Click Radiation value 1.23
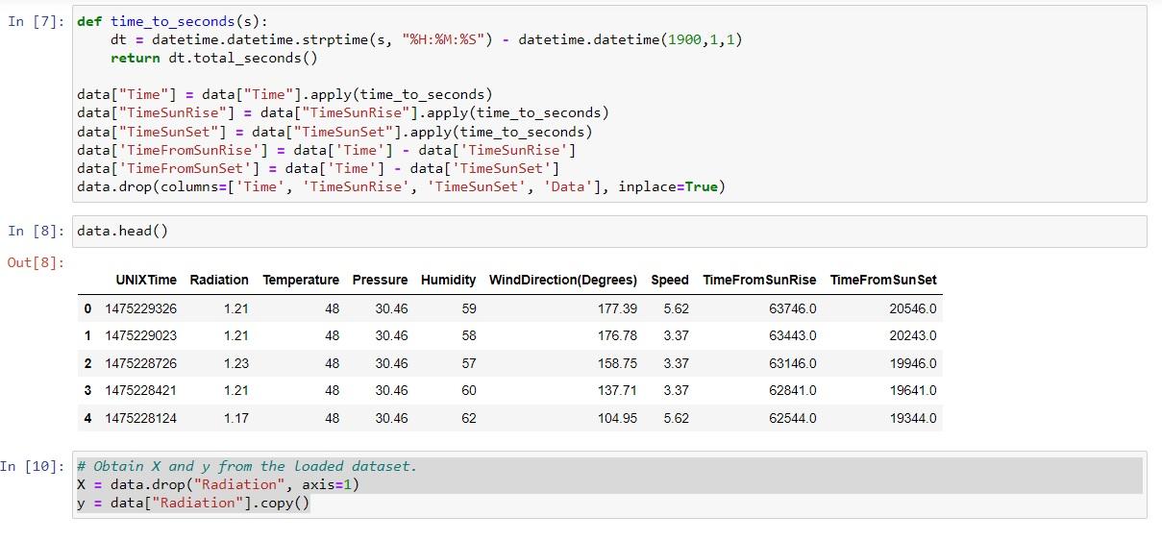 point(235,363)
